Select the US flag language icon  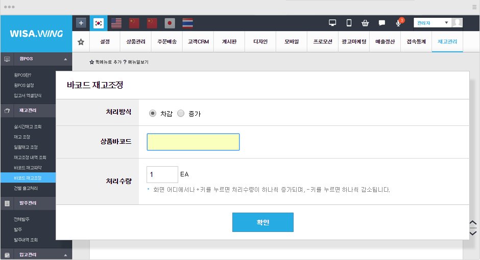(116, 23)
